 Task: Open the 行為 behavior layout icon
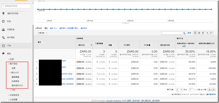tap(3, 46)
